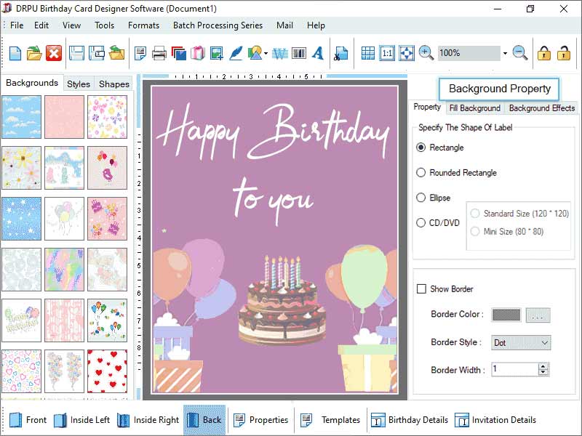
Task: Select the Add Text tool with letter A
Action: tap(317, 53)
